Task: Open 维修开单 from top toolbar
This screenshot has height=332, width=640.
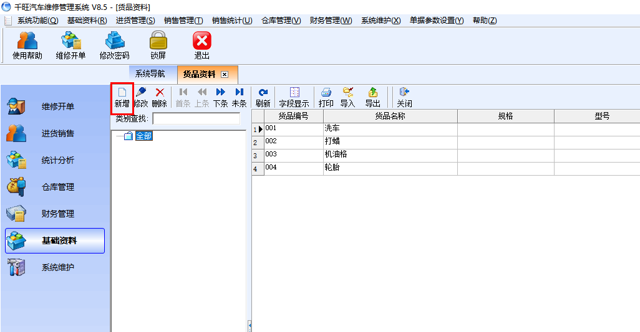Action: pyautogui.click(x=70, y=45)
